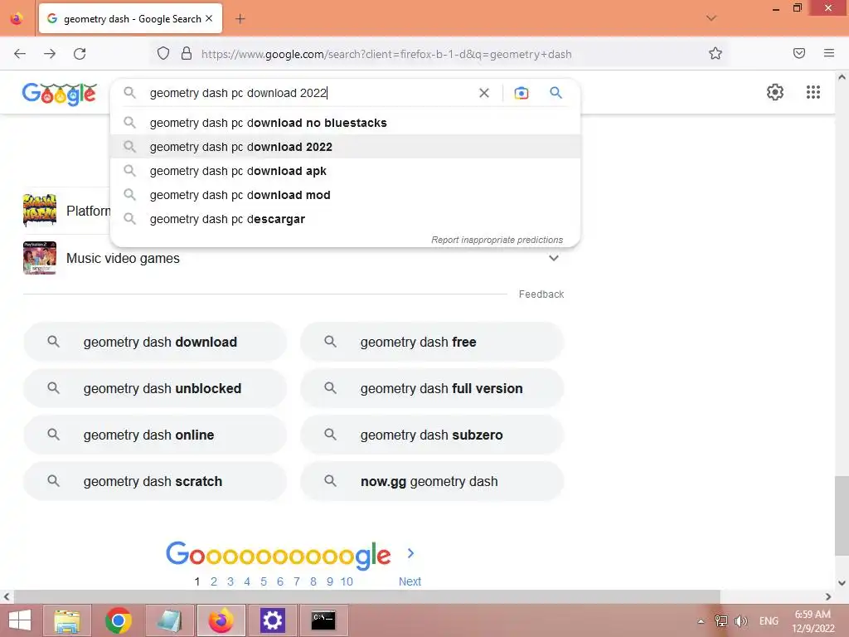Choose suggestion 'pc download 2022'
The image size is (849, 637).
[x=345, y=147]
